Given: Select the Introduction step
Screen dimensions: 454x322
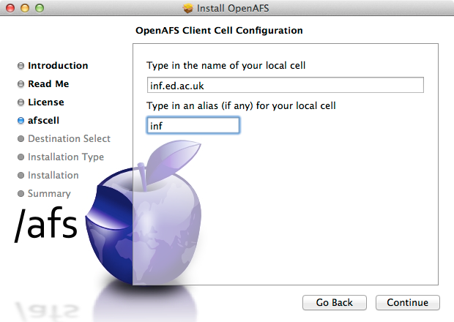Looking at the screenshot, I should [x=58, y=66].
